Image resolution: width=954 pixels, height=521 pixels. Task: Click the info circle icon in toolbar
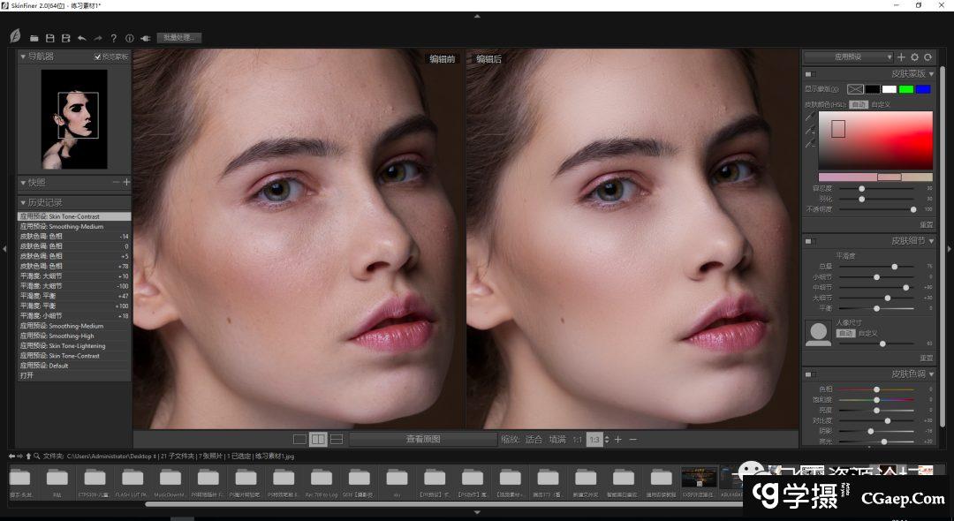[x=130, y=38]
